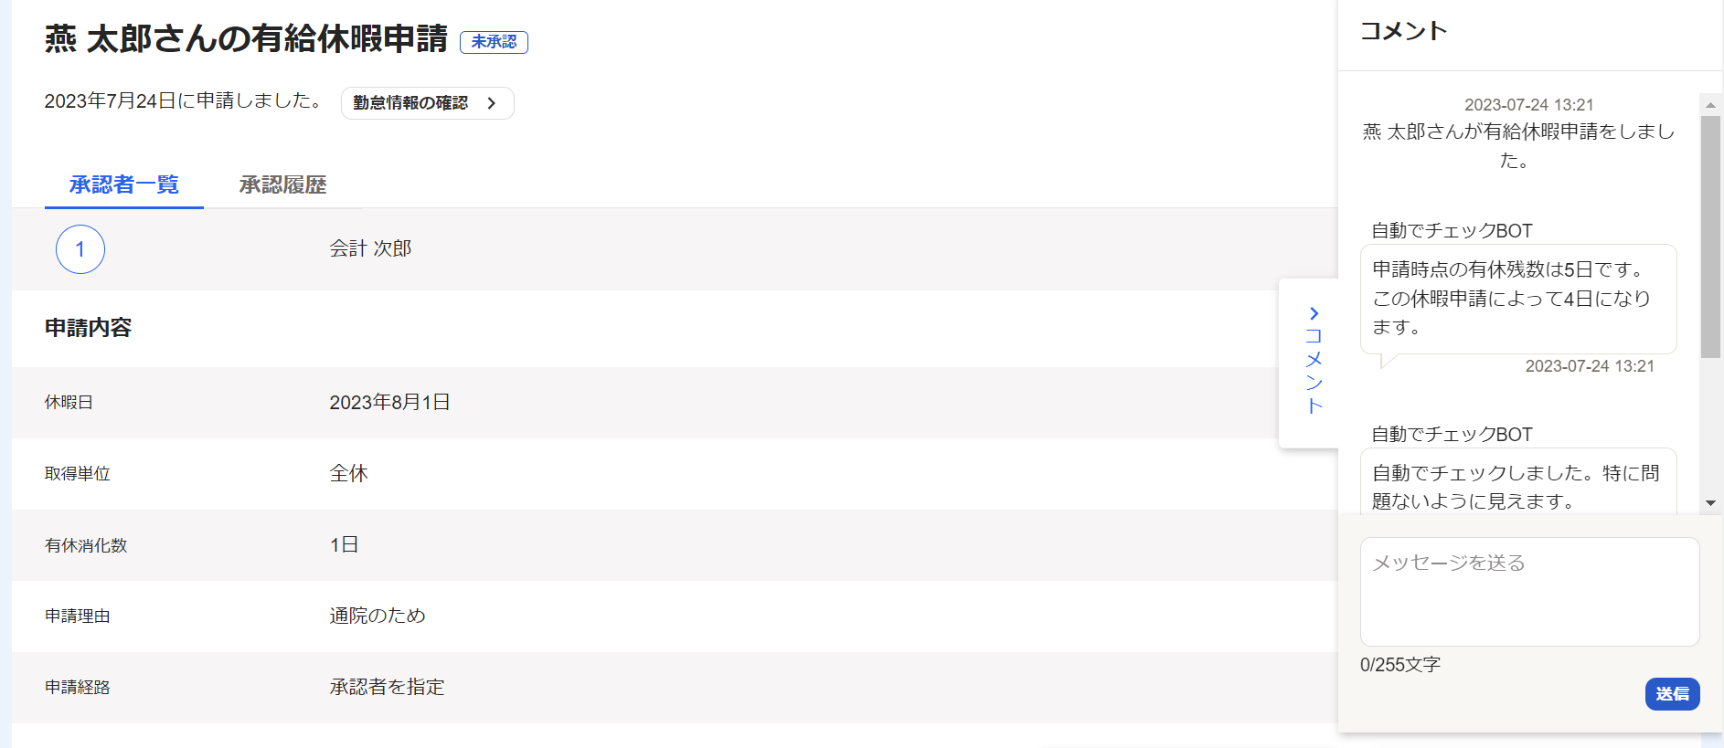Image resolution: width=1724 pixels, height=748 pixels.
Task: Click the 申請経路 value 承認者を指定
Action: (388, 687)
